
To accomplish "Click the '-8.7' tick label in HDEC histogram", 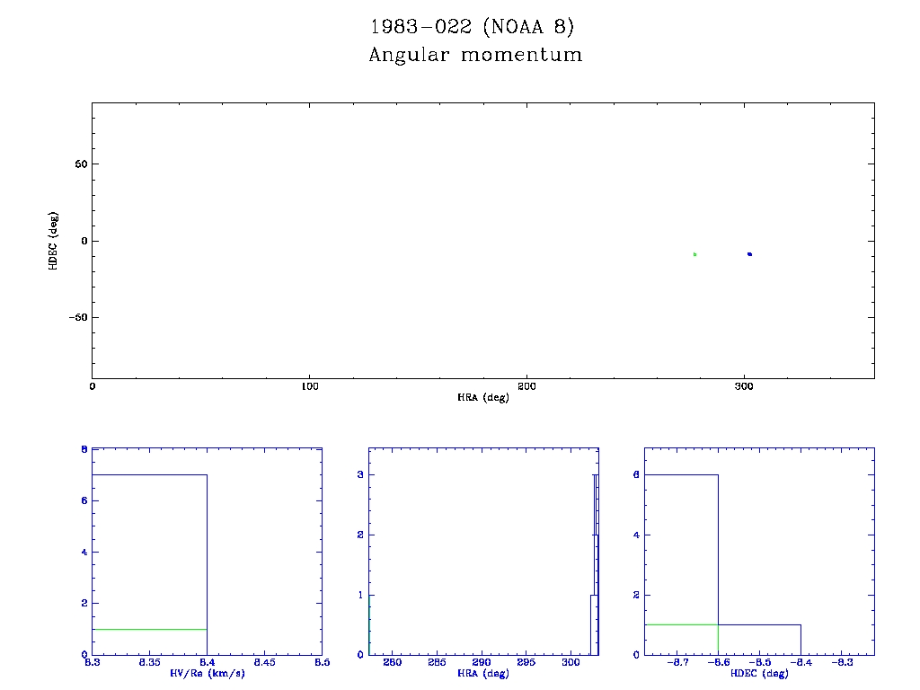I will pos(677,662).
